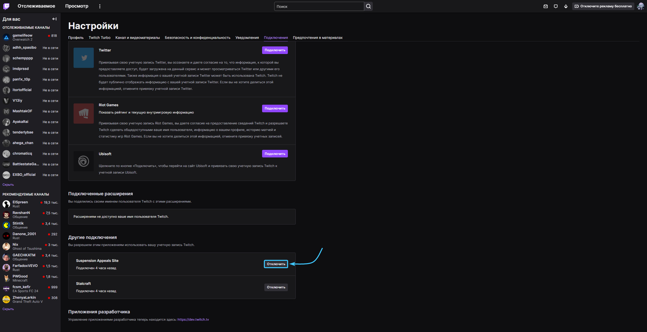Switch to the Профиль tab
647x332 pixels.
pyautogui.click(x=76, y=38)
